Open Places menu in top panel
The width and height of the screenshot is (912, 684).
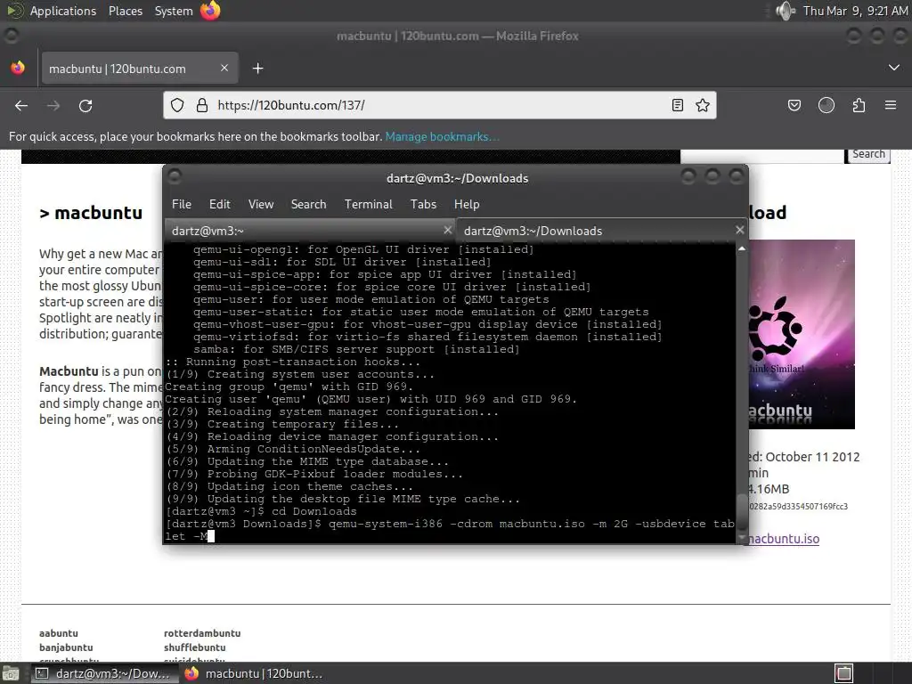click(126, 11)
